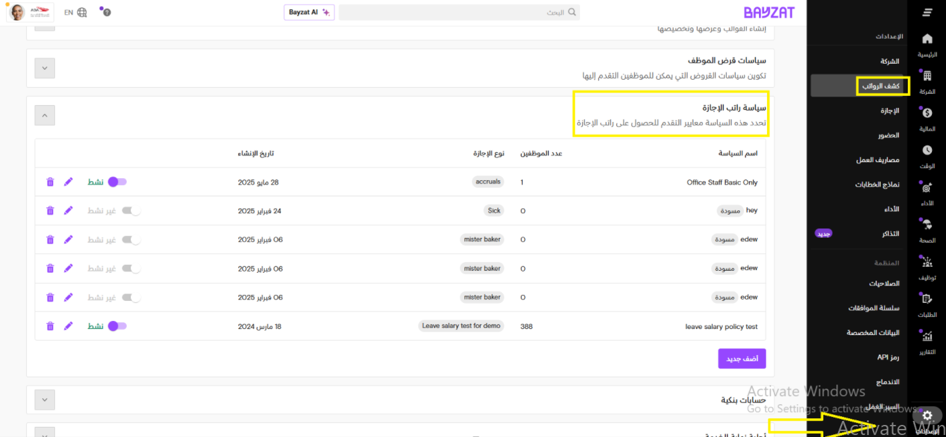Click the جديد badge beside التذاكر
The height and width of the screenshot is (437, 946).
[x=823, y=234]
